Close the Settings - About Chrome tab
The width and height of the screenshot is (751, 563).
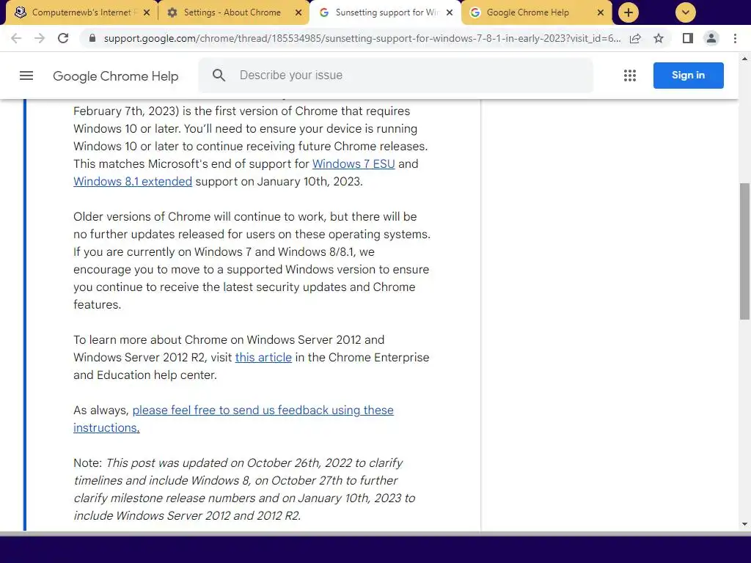point(298,12)
